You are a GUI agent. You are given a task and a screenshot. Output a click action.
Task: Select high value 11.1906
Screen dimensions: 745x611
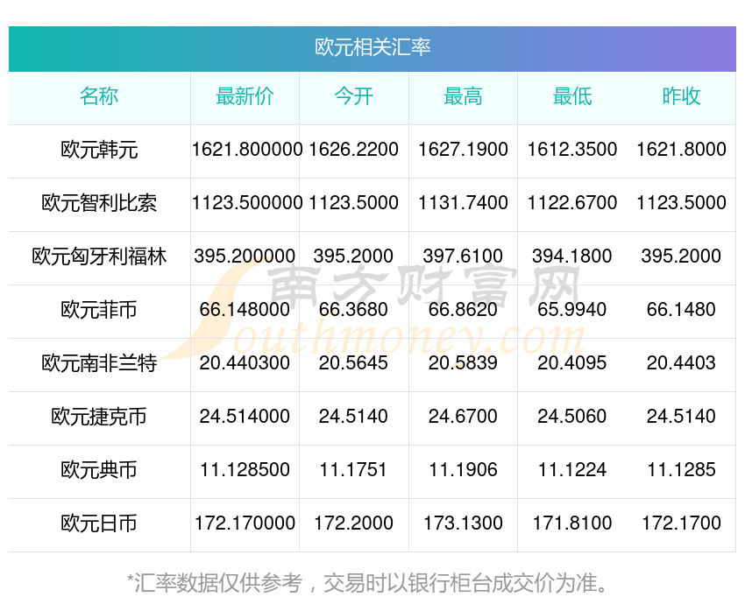click(464, 470)
